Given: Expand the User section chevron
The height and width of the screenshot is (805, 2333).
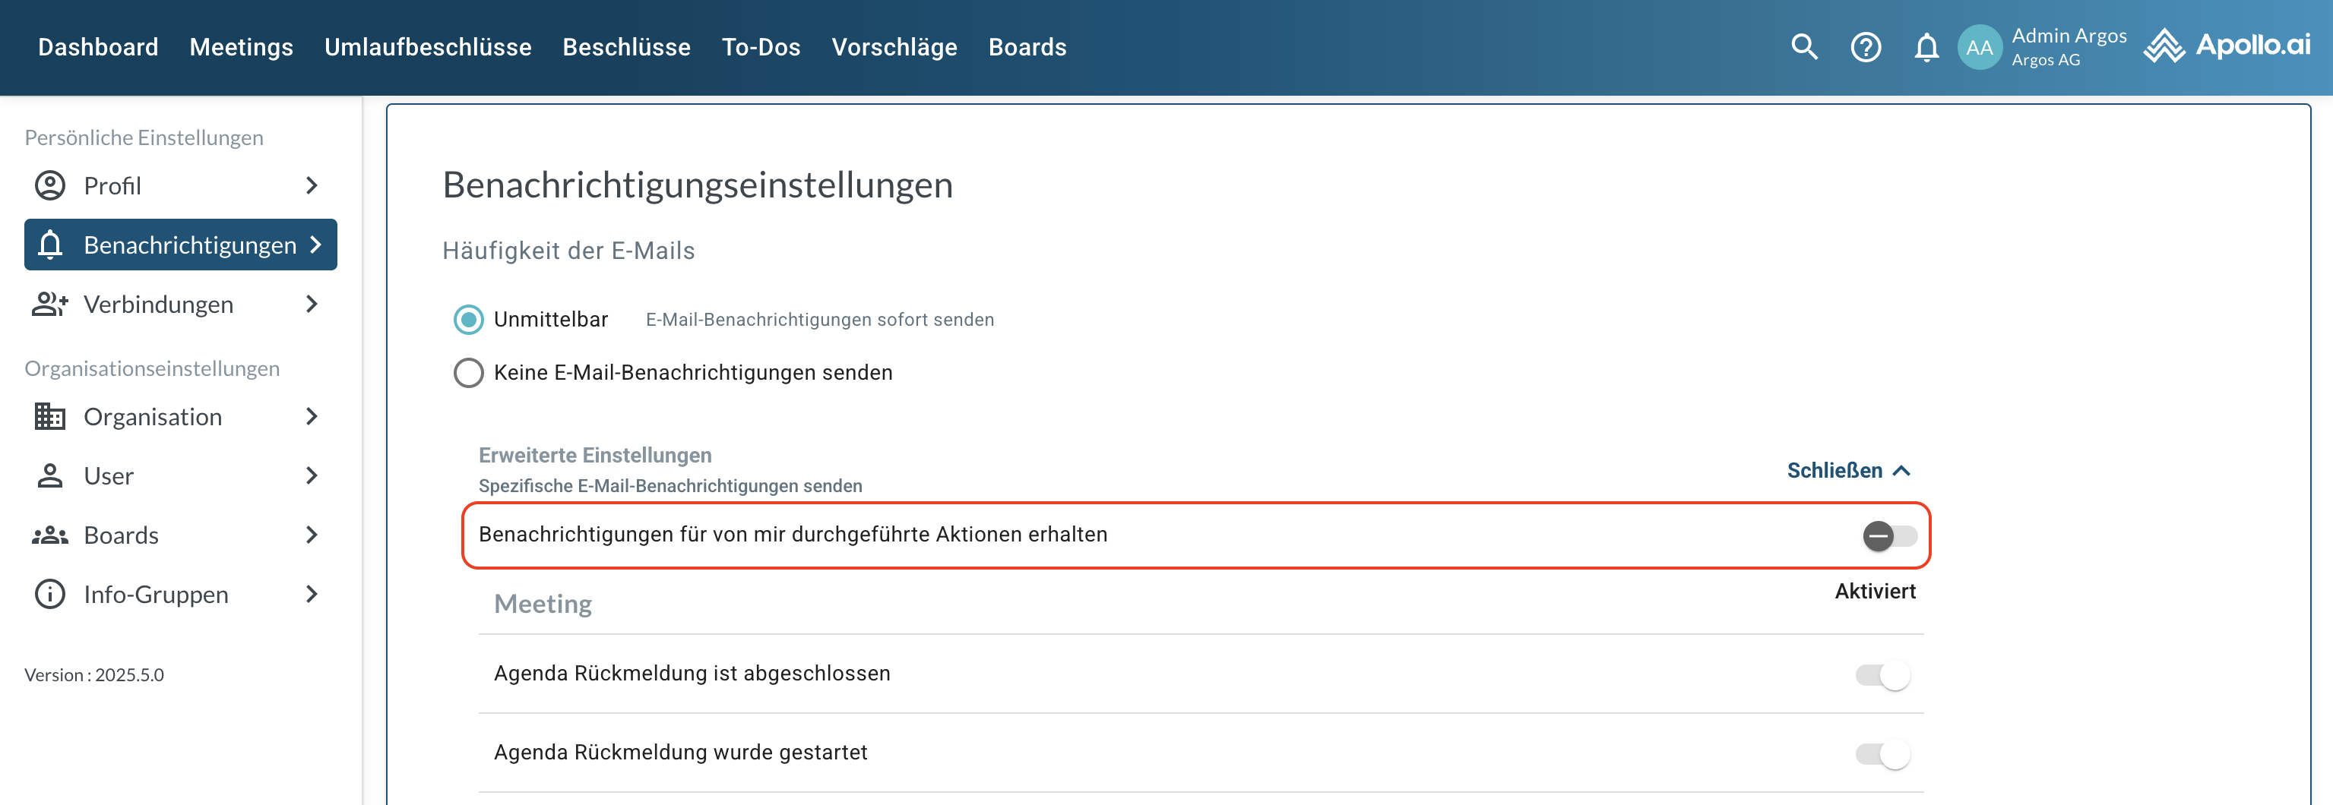Looking at the screenshot, I should point(312,475).
